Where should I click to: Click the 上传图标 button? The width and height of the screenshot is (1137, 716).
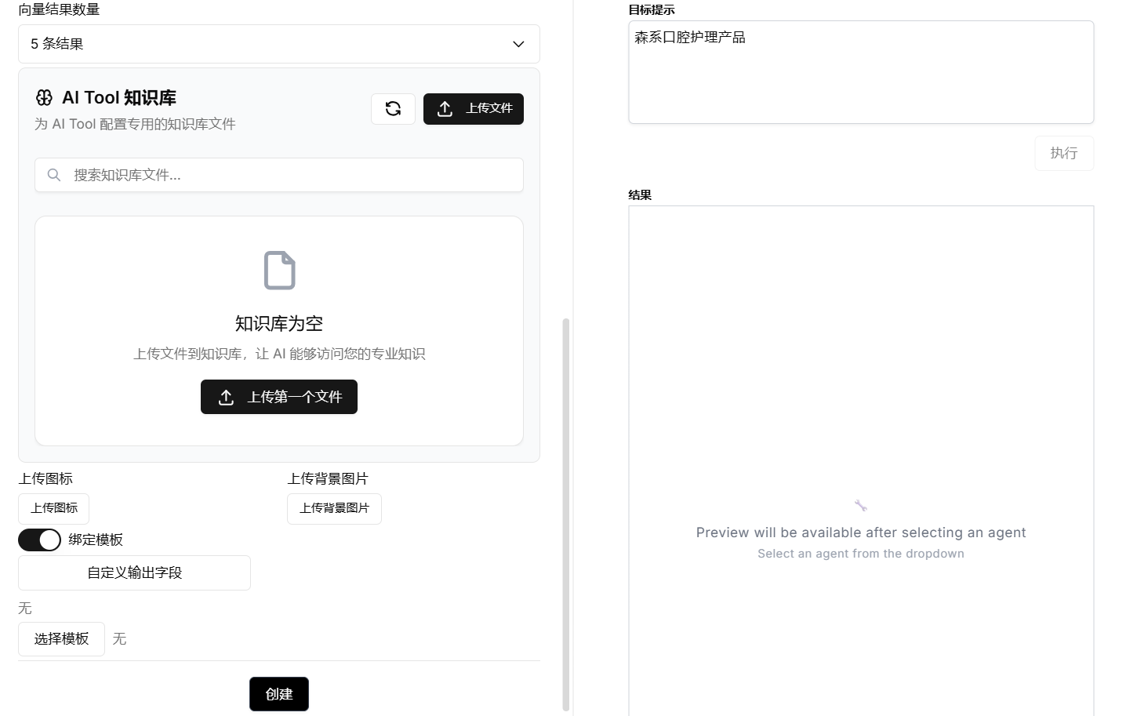click(53, 508)
